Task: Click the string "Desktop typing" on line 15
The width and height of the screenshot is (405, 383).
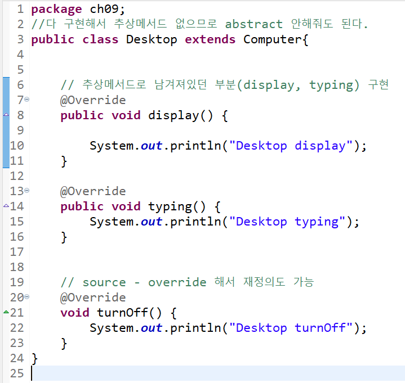Action: tap(287, 222)
